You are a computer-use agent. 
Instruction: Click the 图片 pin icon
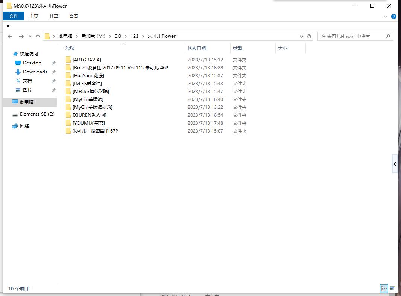(54, 90)
